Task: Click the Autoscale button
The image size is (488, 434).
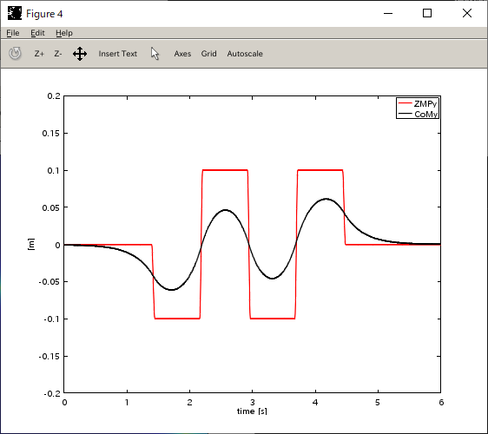Action: (x=245, y=54)
